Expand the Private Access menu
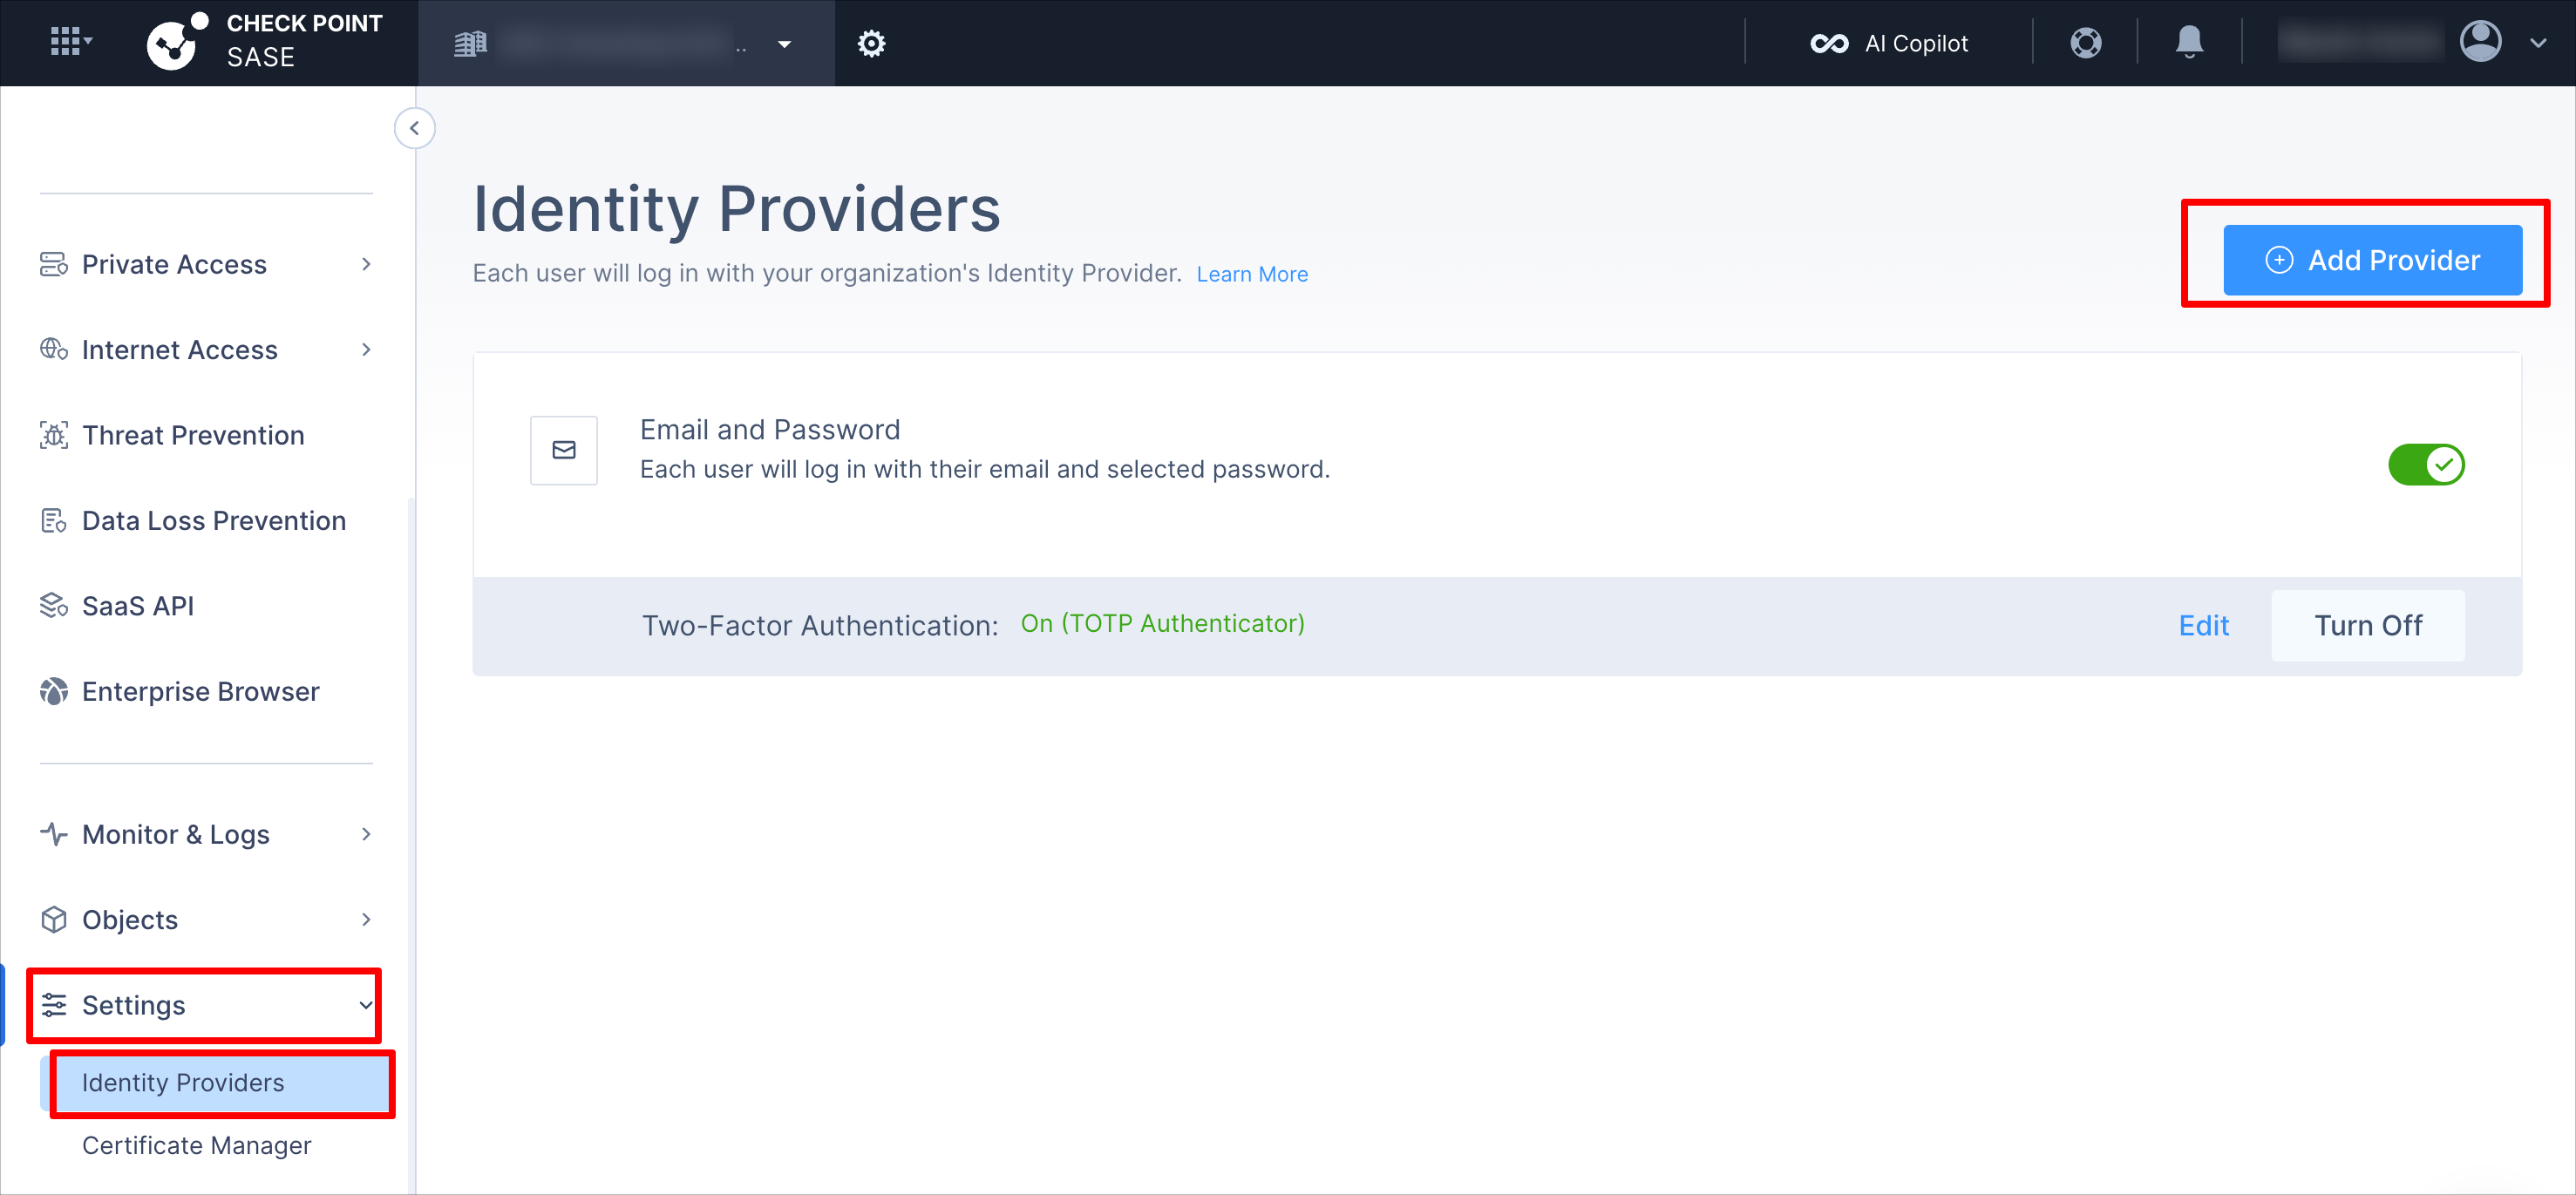Screen dimensions: 2576x1195 coord(206,264)
